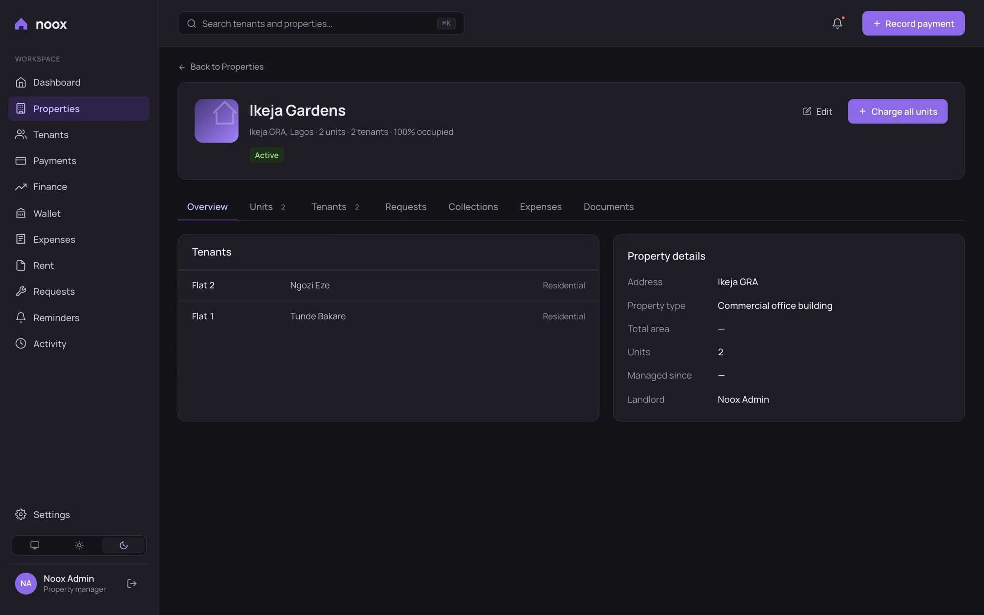Click the Record payment button
This screenshot has height=615, width=984.
click(913, 23)
